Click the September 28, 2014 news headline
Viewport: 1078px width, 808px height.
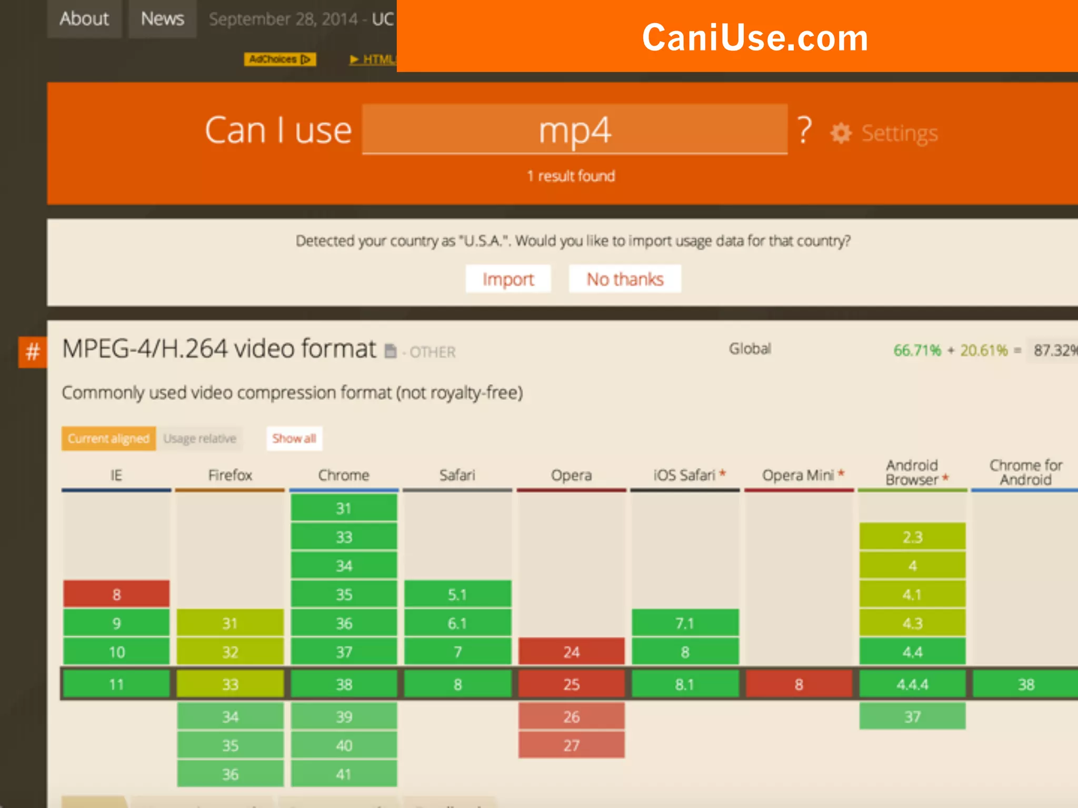(302, 19)
